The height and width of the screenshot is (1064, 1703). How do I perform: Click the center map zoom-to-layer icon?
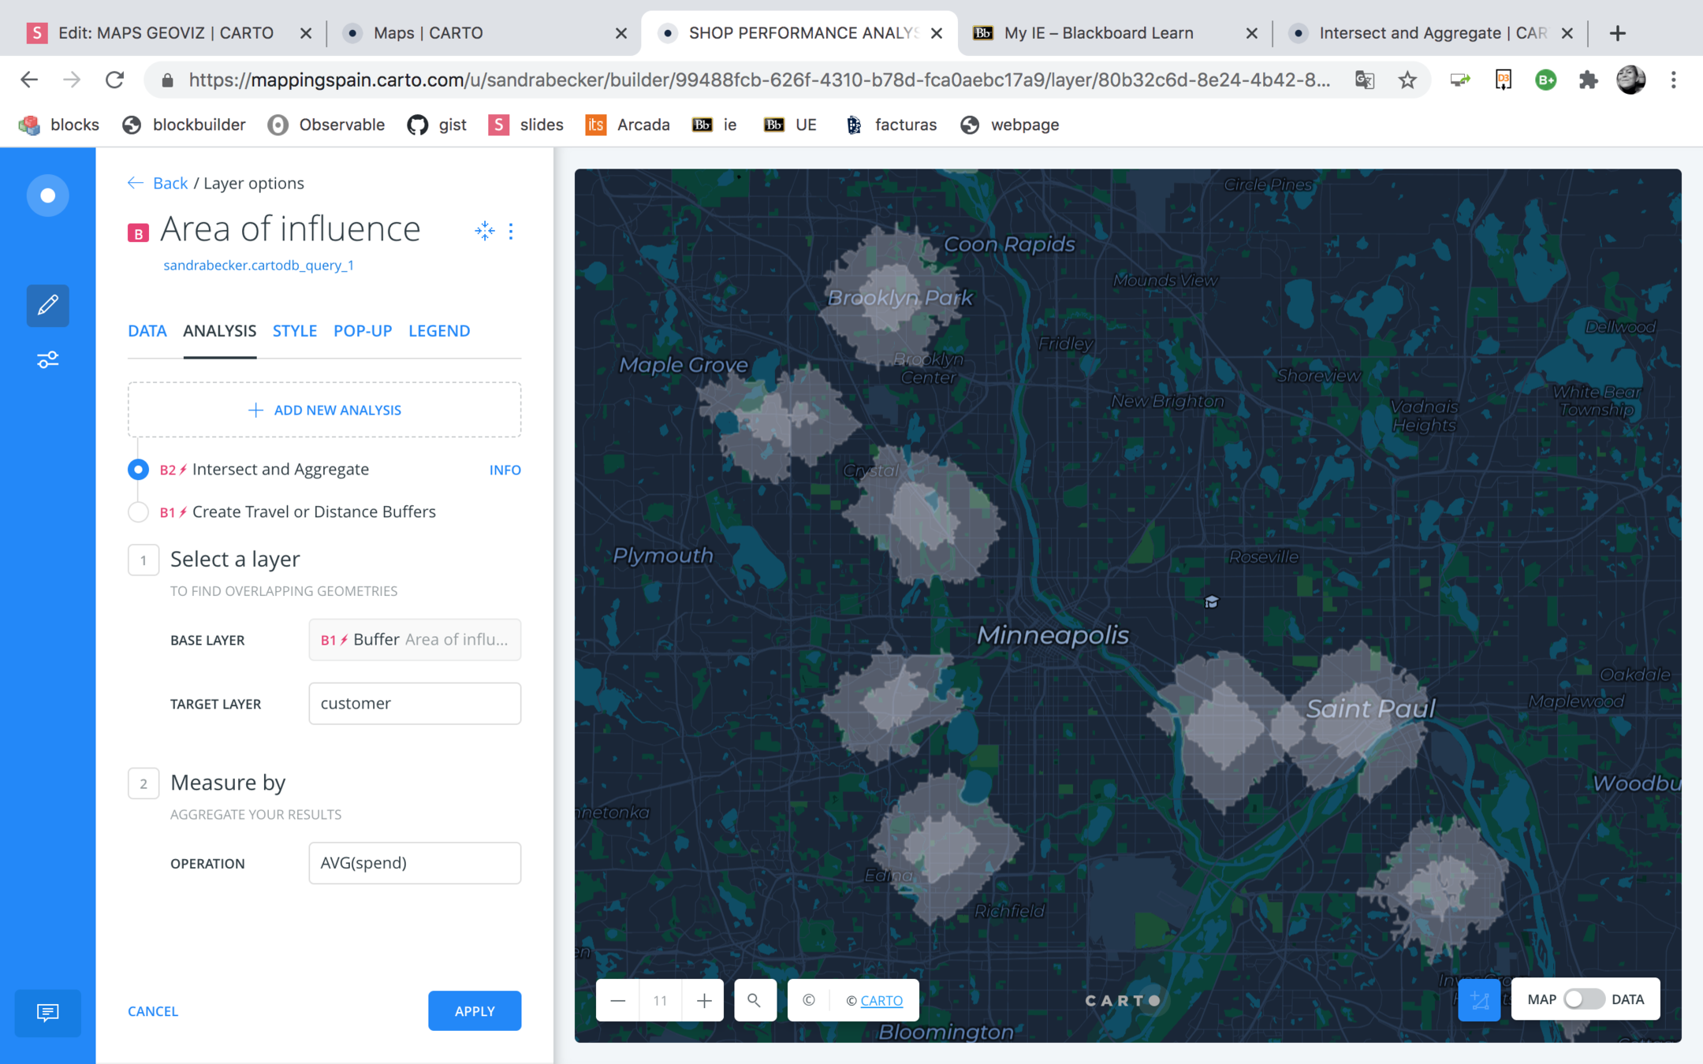(484, 231)
